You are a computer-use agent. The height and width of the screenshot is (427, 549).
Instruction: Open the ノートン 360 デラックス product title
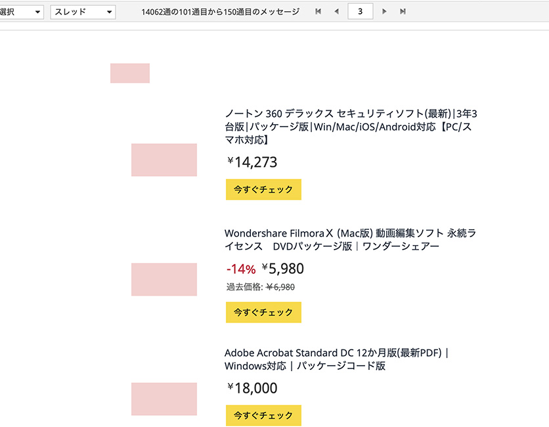click(351, 126)
